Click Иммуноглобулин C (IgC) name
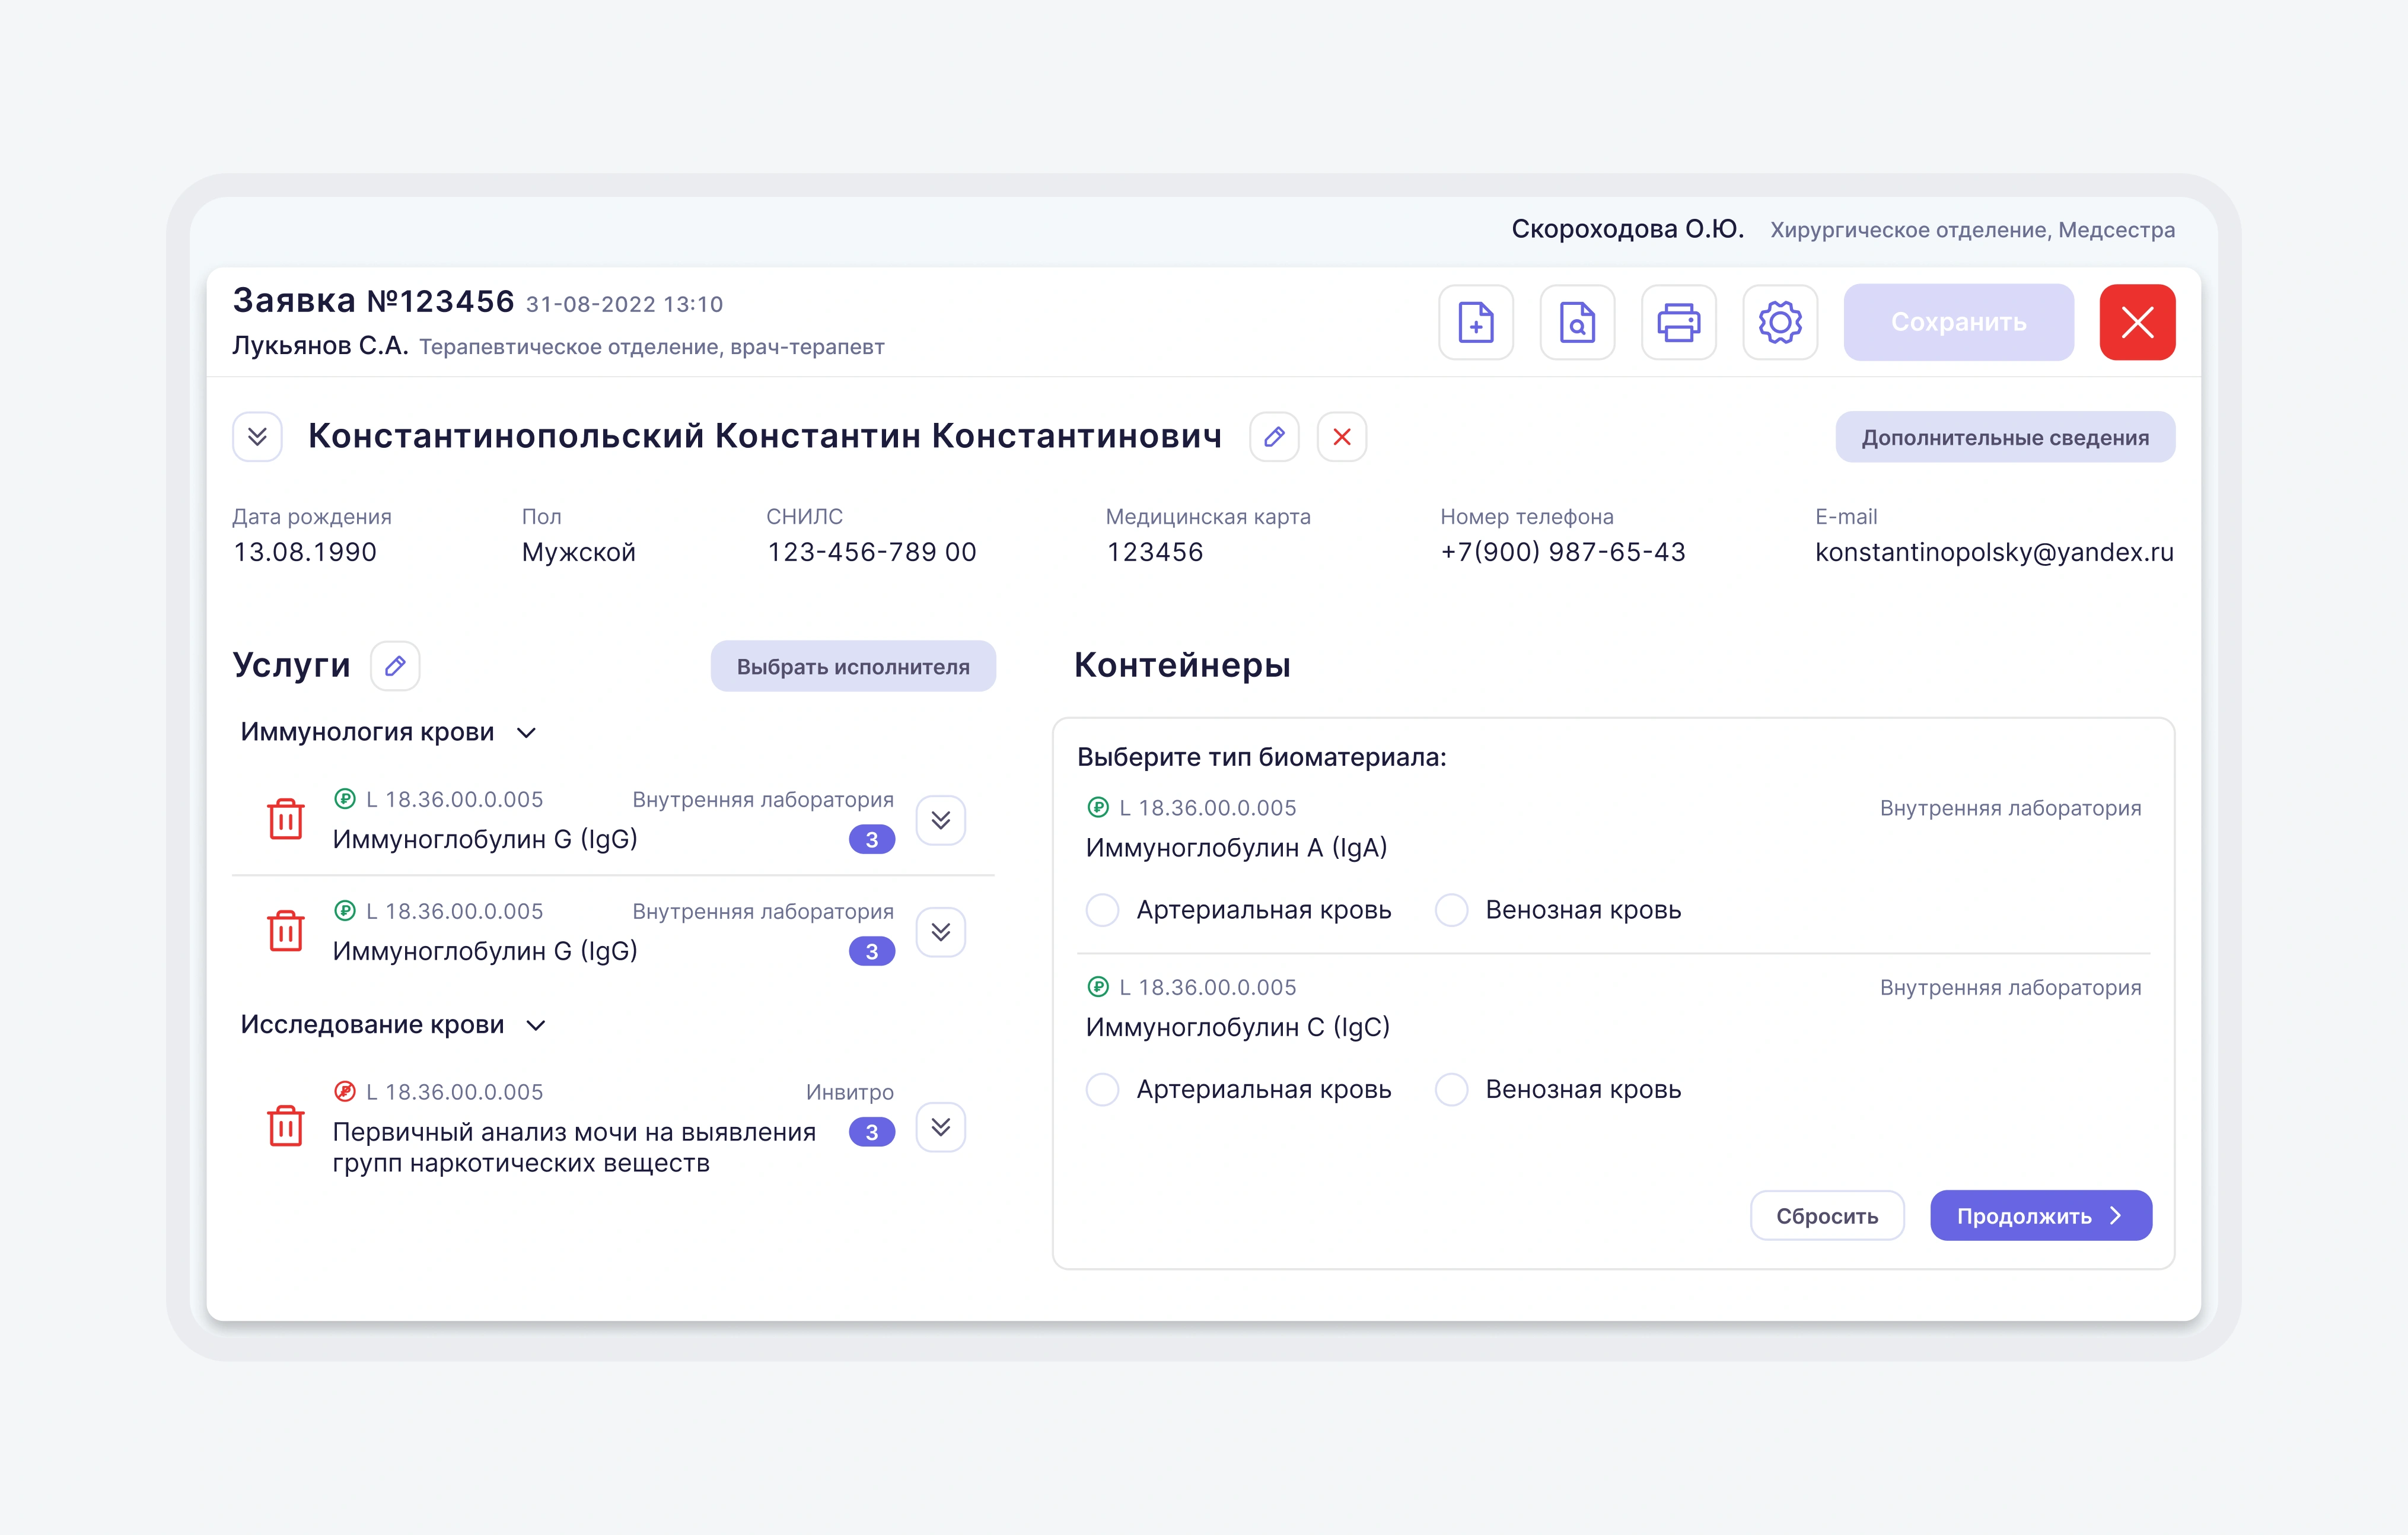The height and width of the screenshot is (1535, 2408). pos(1238,1027)
